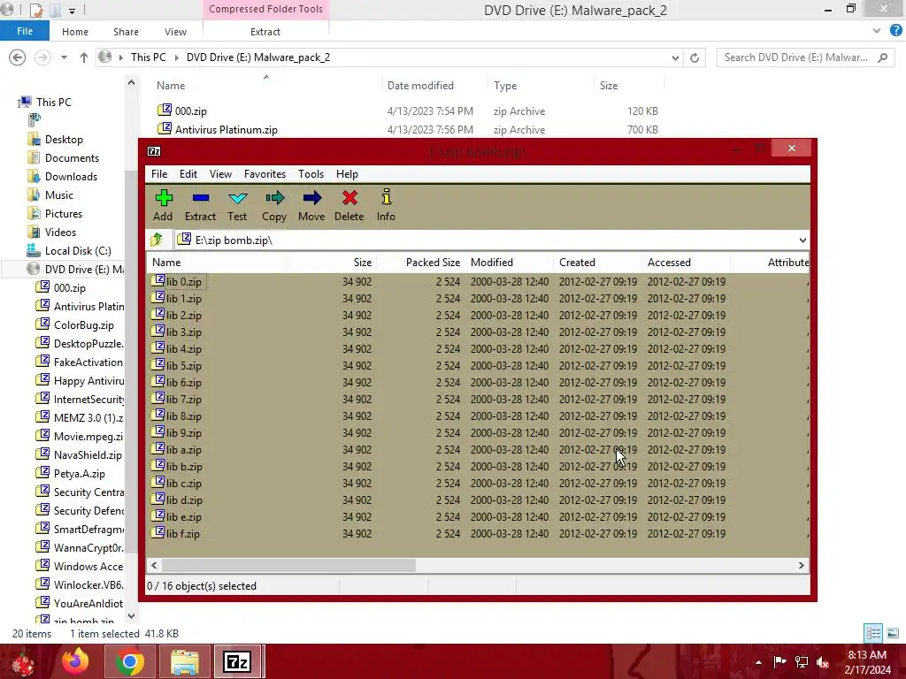Open the 7-Zip View menu

click(220, 174)
